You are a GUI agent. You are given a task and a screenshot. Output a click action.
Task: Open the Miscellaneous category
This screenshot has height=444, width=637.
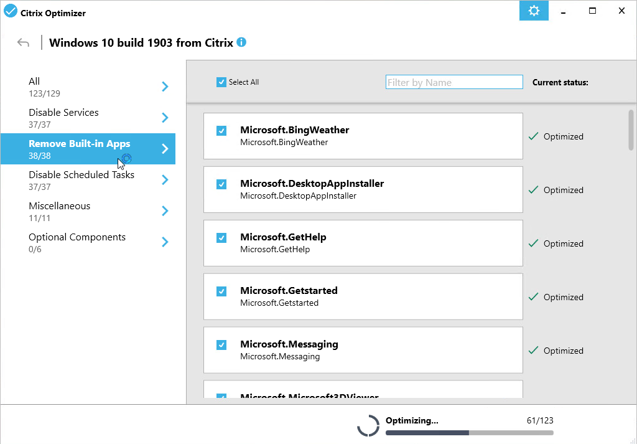[88, 212]
